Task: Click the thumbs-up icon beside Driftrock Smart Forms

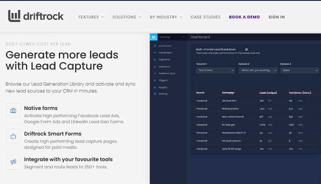Action: (13, 136)
